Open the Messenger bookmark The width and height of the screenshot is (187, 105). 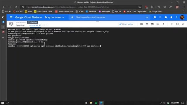[x=104, y=11]
